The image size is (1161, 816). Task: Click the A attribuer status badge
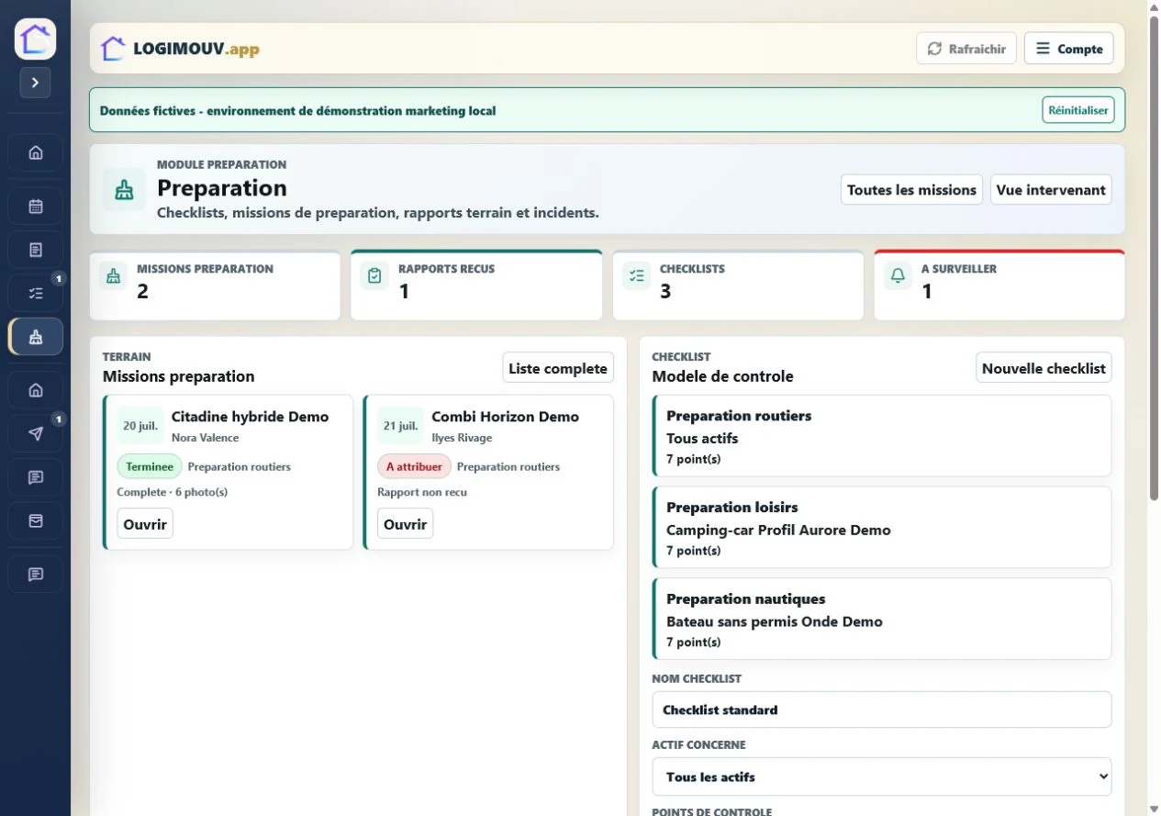coord(414,466)
